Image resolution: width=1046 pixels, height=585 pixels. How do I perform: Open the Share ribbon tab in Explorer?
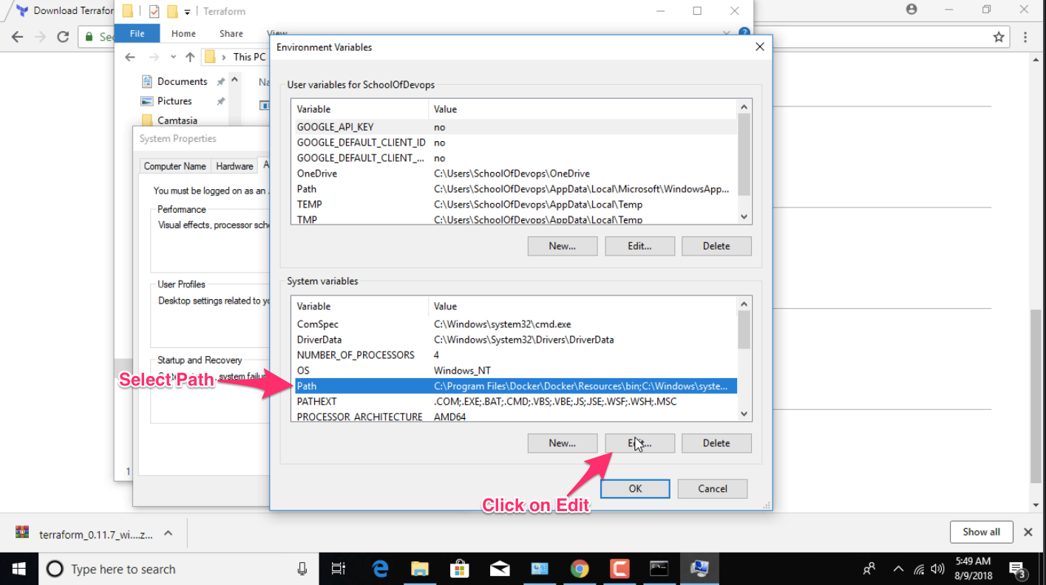(231, 33)
